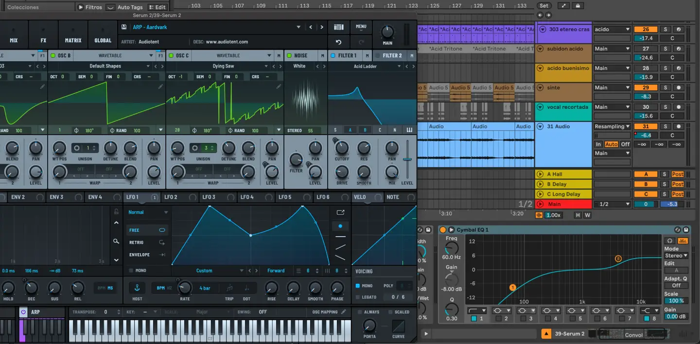The height and width of the screenshot is (344, 700).
Task: Click the pencil edit icon on OSC B waveform
Action: coord(160,86)
